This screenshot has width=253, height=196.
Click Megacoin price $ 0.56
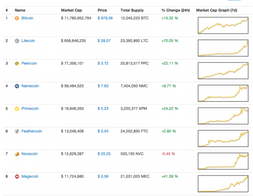click(103, 177)
